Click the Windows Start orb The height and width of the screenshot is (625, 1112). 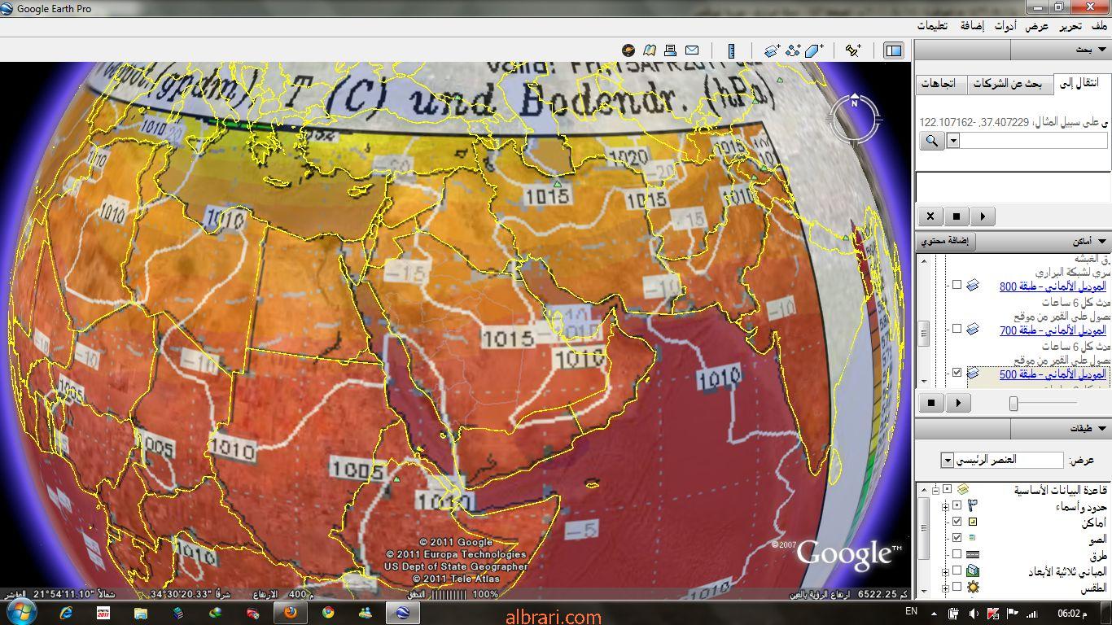(x=20, y=612)
